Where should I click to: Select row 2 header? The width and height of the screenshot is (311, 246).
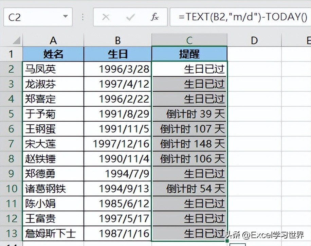pyautogui.click(x=11, y=69)
